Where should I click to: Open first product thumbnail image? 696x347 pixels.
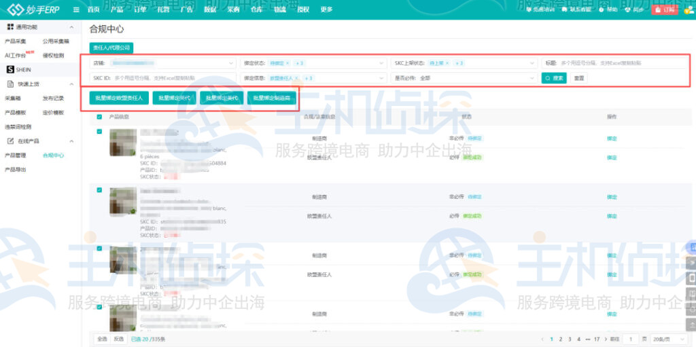(x=123, y=143)
